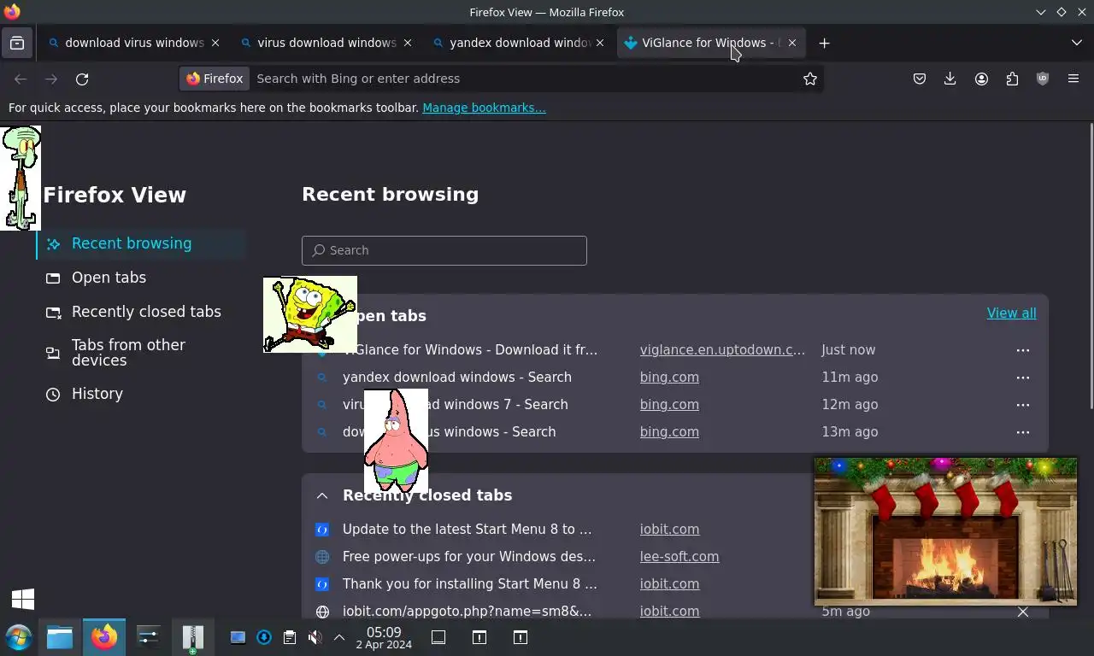Image resolution: width=1094 pixels, height=656 pixels.
Task: Open History in sidebar
Action: pos(141,394)
